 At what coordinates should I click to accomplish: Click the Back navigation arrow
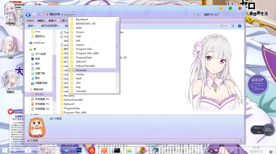(28, 15)
